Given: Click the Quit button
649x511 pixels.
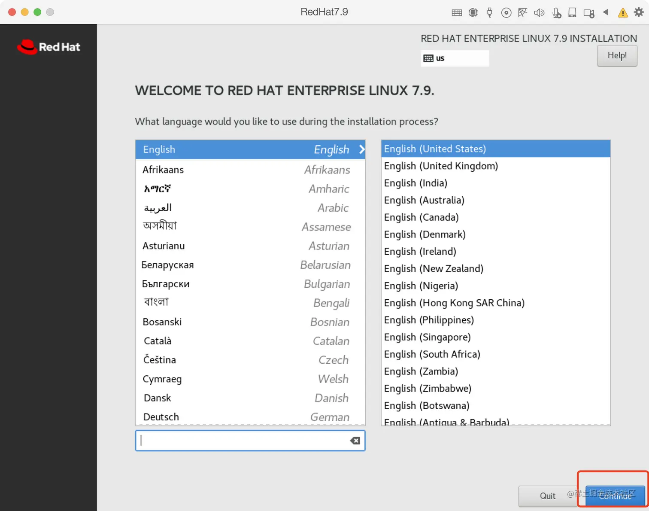Looking at the screenshot, I should coord(547,496).
